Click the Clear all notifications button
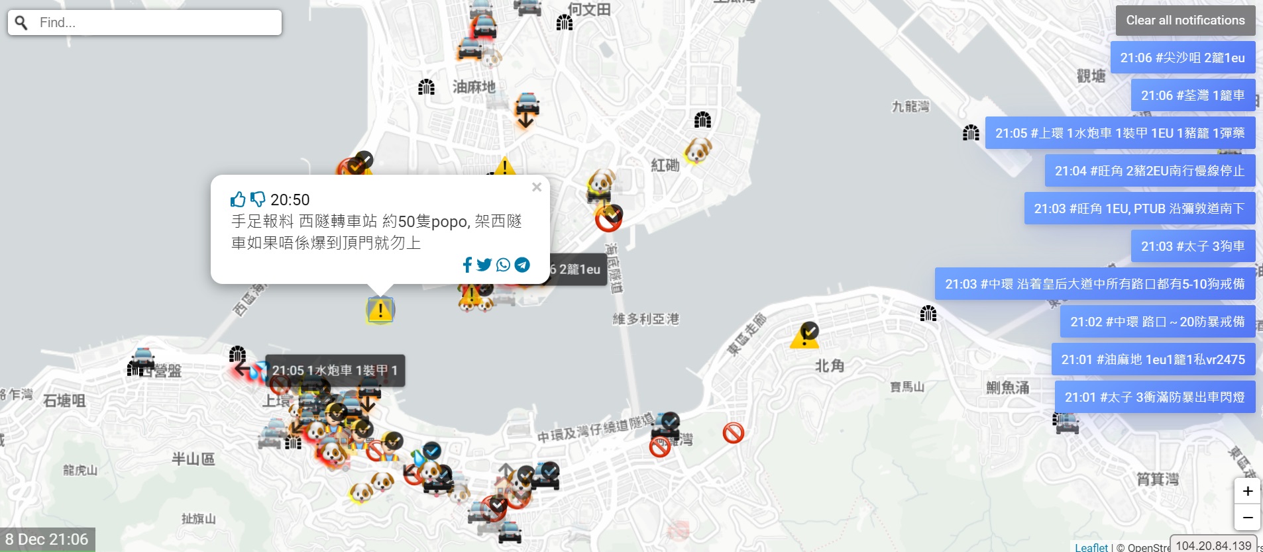1263x552 pixels. (x=1185, y=21)
